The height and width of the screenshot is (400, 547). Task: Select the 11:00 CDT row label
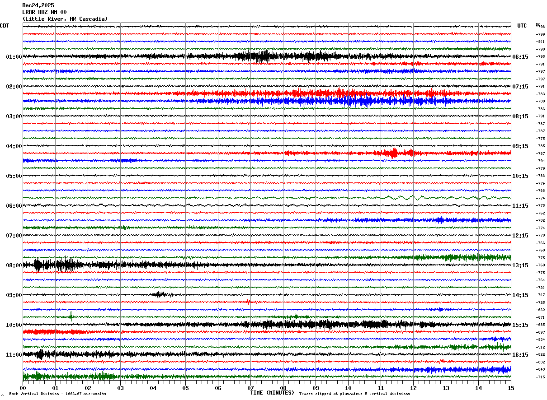click(14, 355)
